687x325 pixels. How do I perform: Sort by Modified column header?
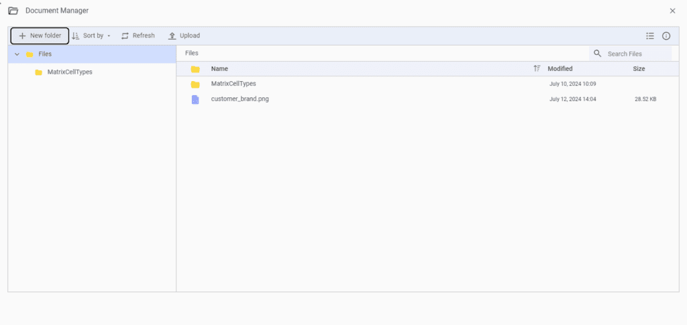560,68
